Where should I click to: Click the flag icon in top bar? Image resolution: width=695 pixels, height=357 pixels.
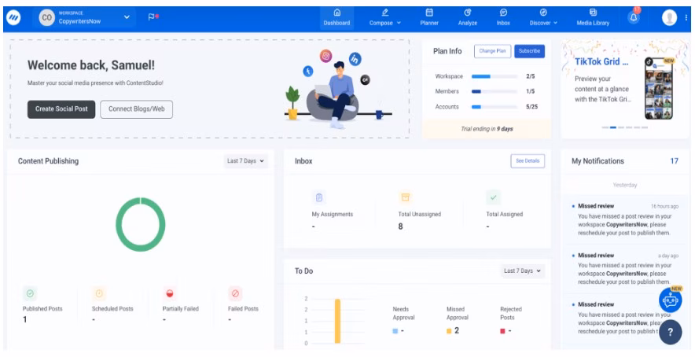(153, 16)
